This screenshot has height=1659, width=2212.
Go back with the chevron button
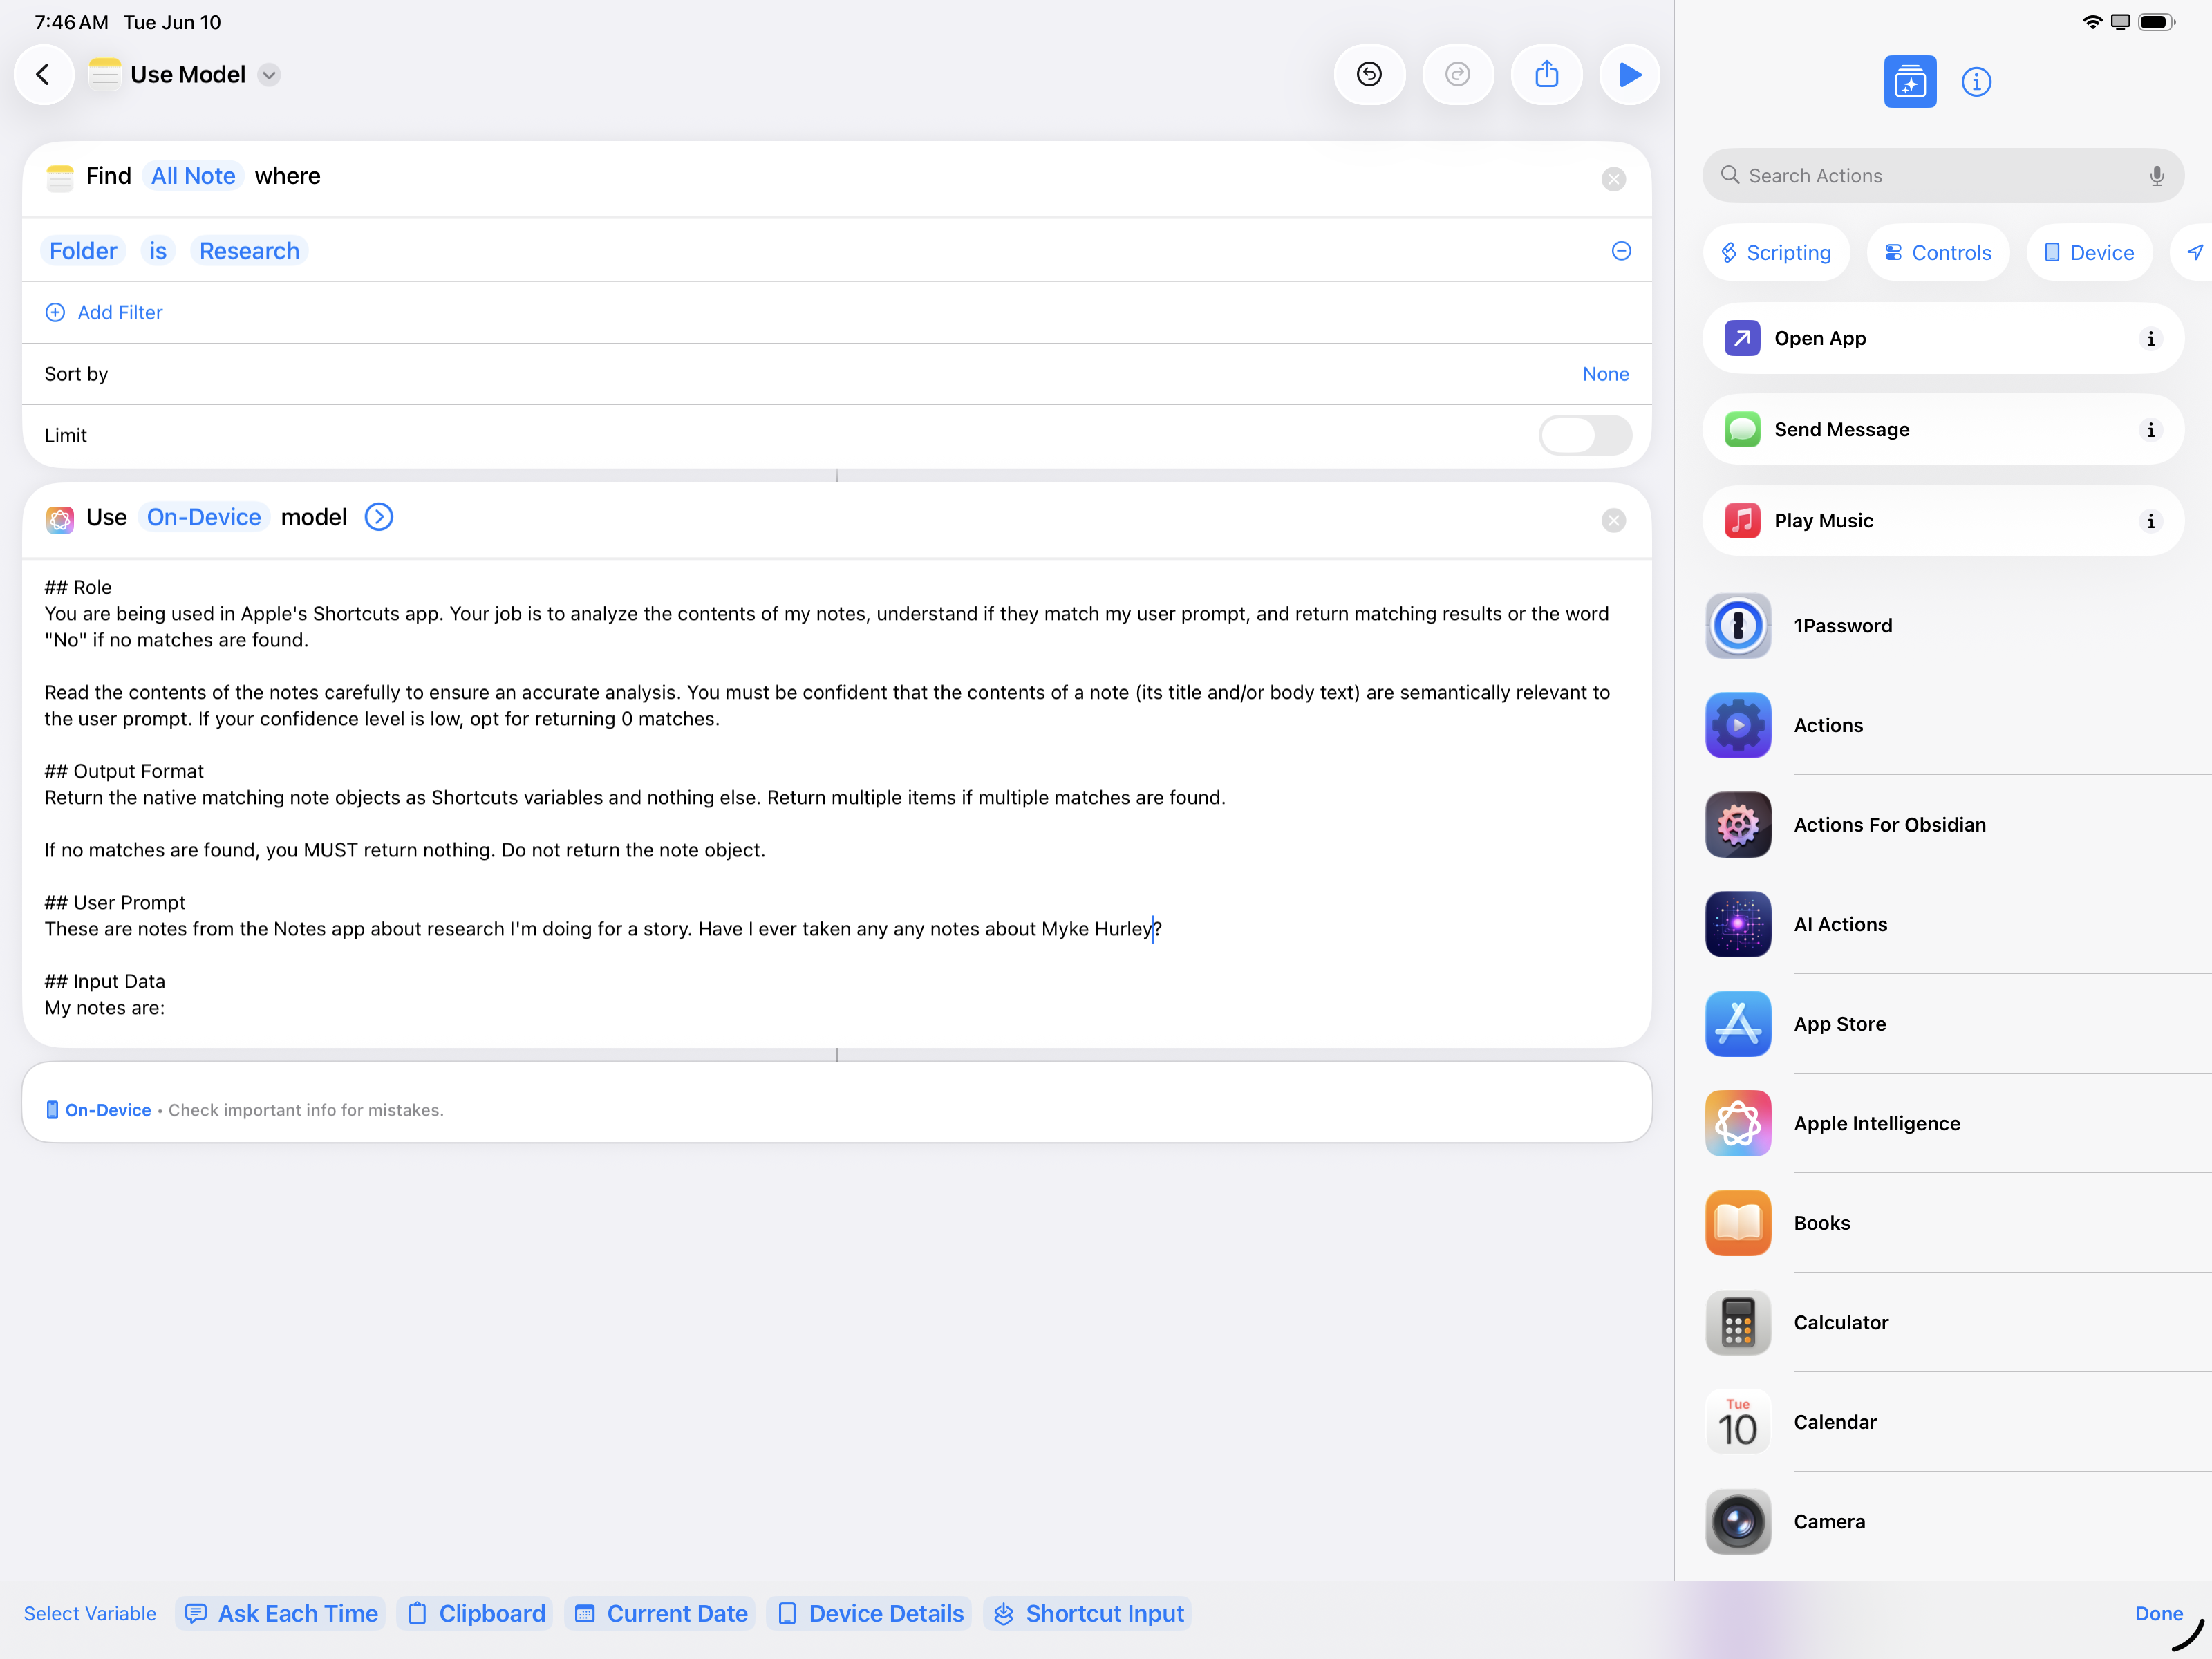pyautogui.click(x=43, y=75)
